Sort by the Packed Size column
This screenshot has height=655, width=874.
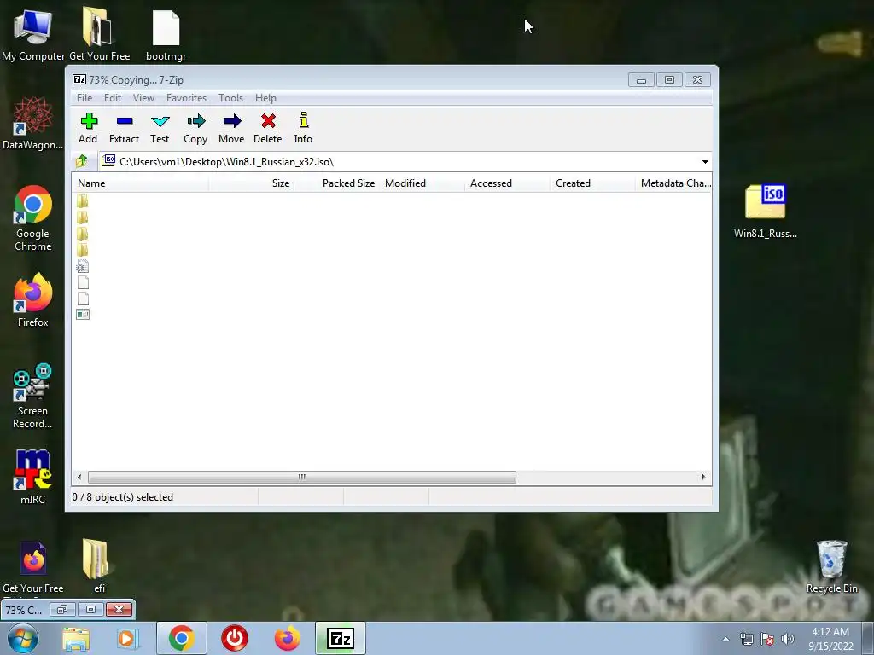point(336,183)
